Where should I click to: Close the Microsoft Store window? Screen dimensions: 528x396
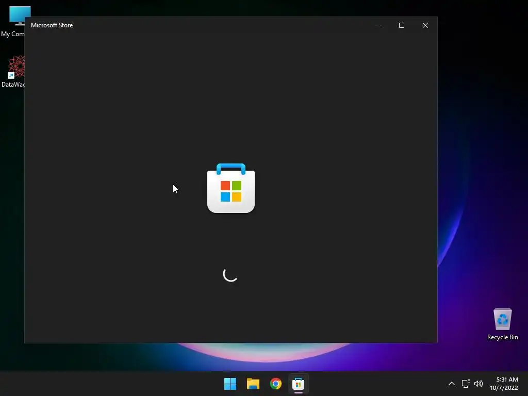(x=425, y=25)
